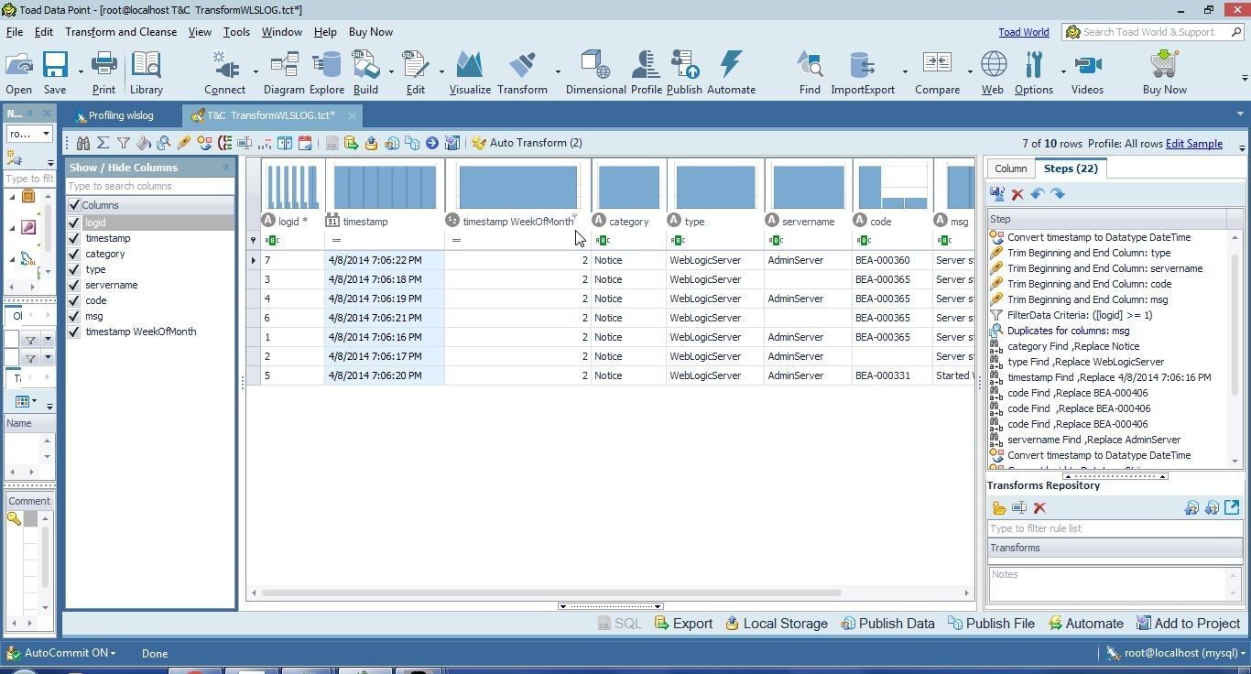This screenshot has width=1251, height=674.
Task: Open the Visualize tool
Action: click(470, 73)
